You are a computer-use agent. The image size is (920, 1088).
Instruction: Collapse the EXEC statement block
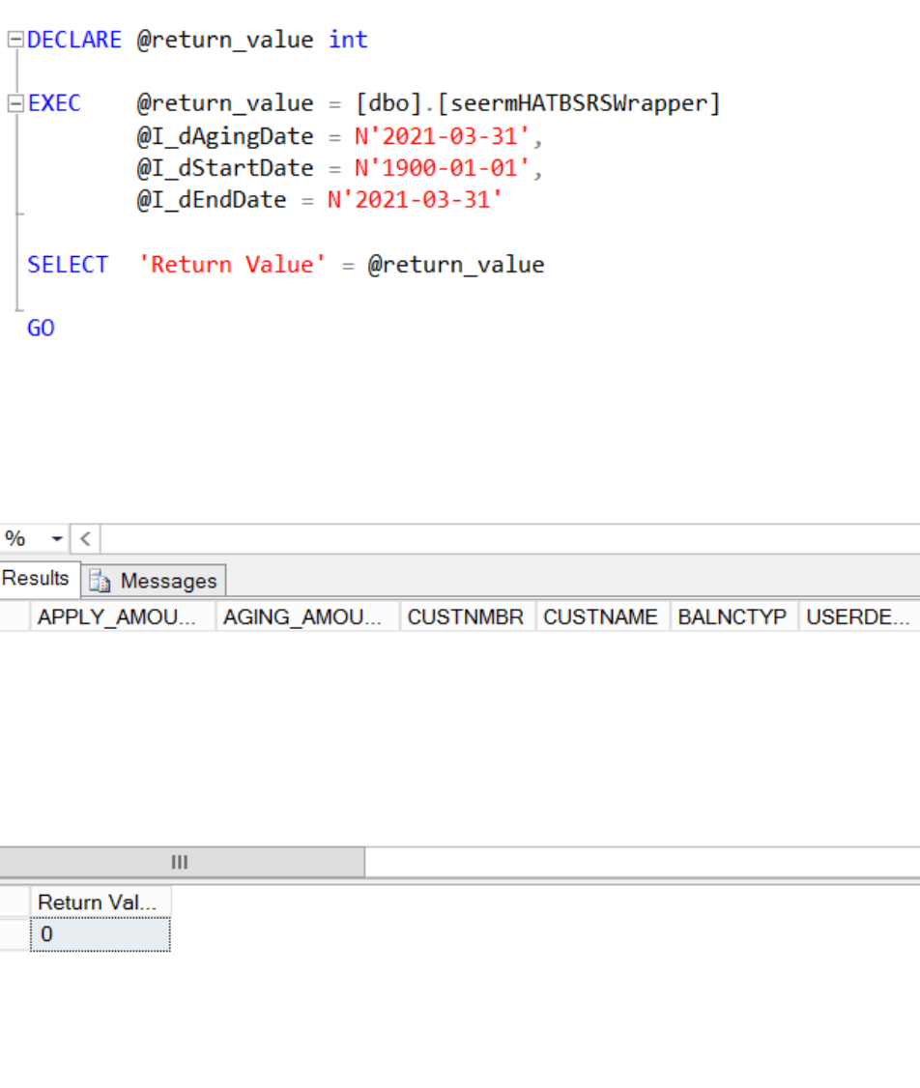[x=15, y=103]
